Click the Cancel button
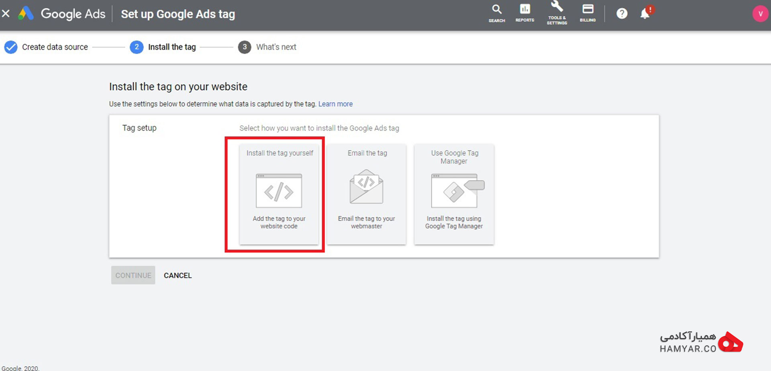 point(178,275)
